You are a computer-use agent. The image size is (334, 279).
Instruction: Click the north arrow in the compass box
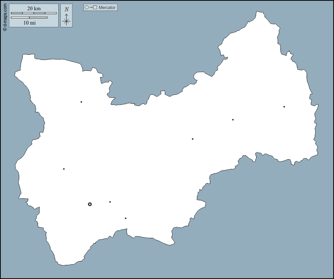pyautogui.click(x=67, y=15)
